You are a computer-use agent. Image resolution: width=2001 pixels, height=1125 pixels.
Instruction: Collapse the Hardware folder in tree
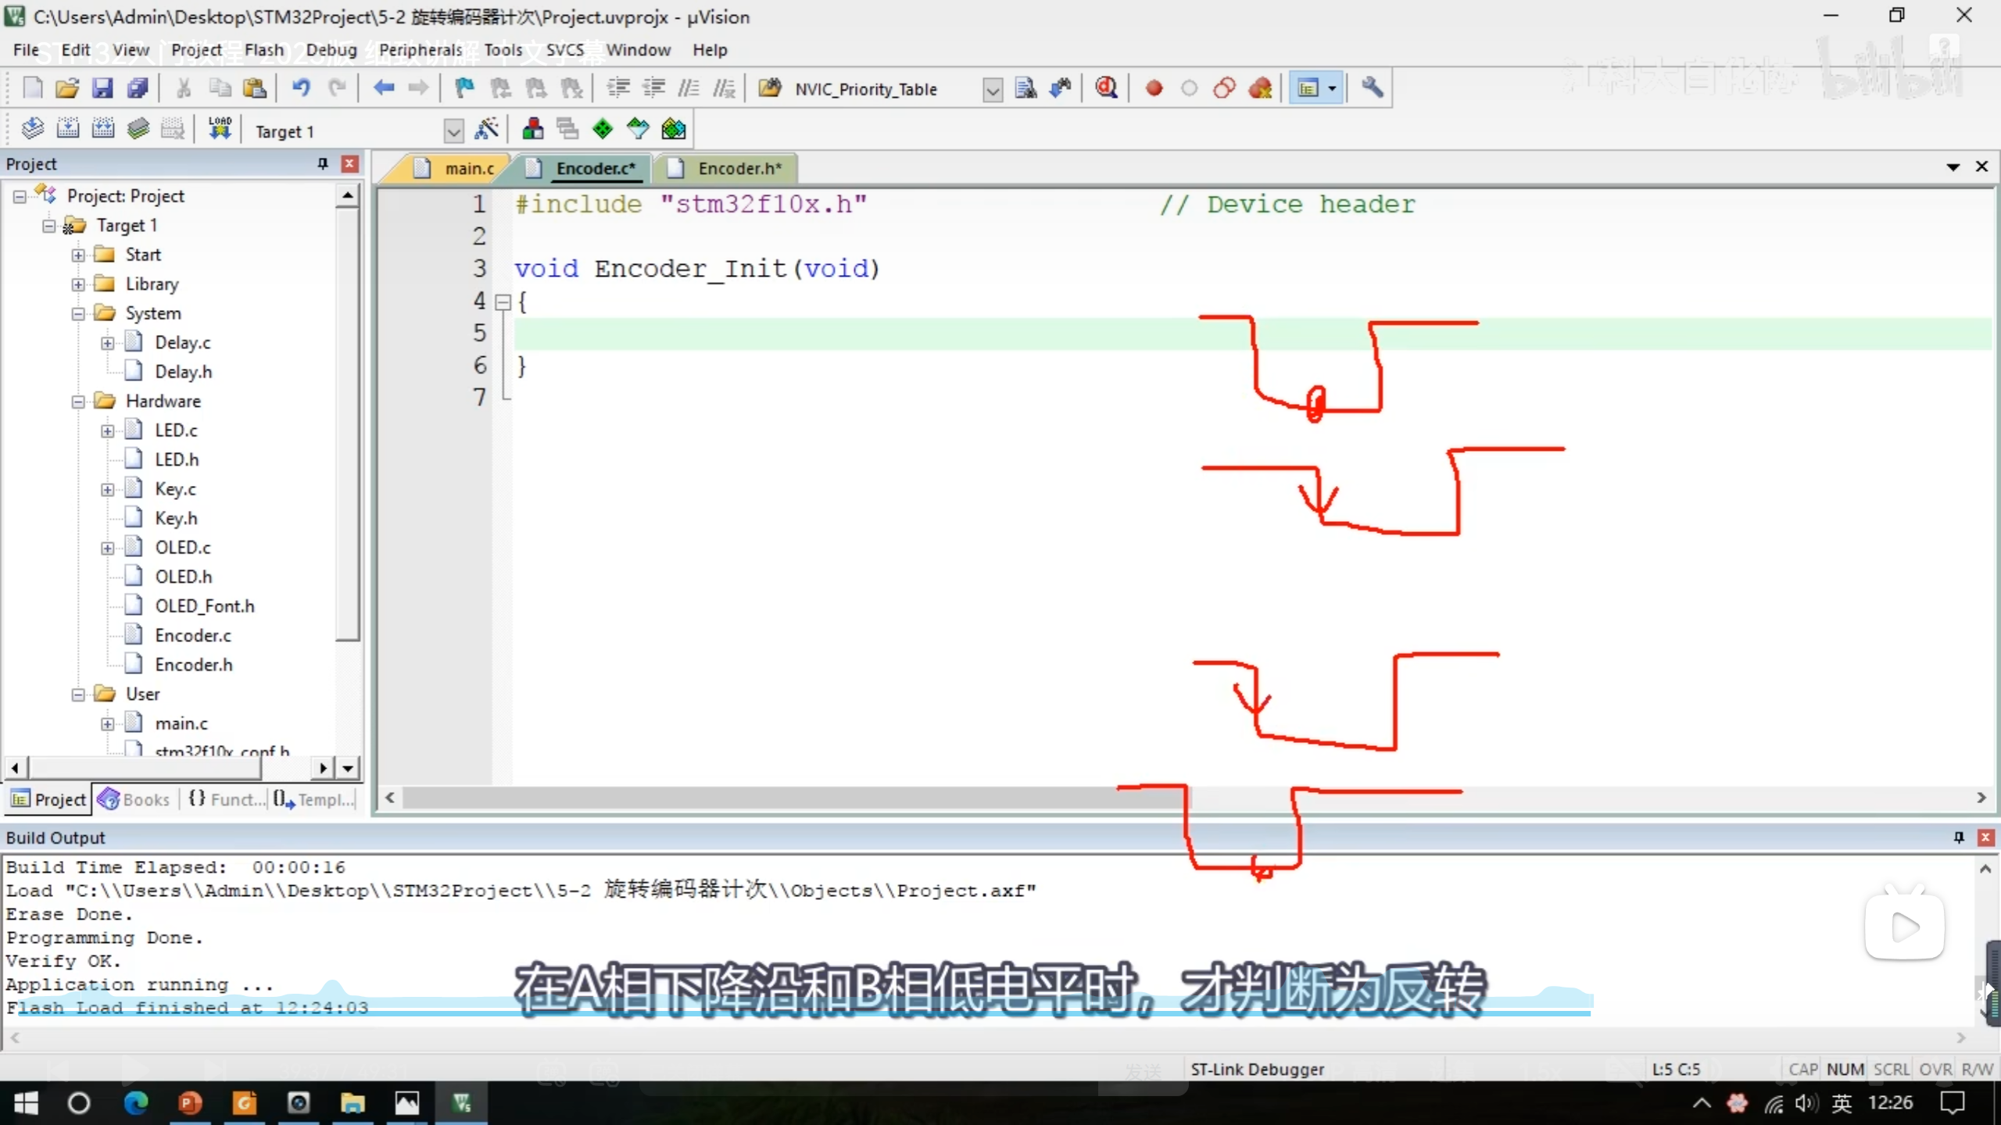pyautogui.click(x=78, y=402)
